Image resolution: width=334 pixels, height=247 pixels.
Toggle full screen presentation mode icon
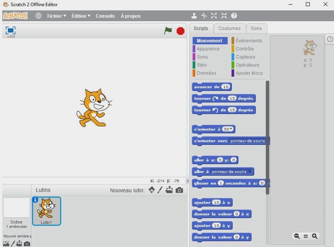[10, 30]
